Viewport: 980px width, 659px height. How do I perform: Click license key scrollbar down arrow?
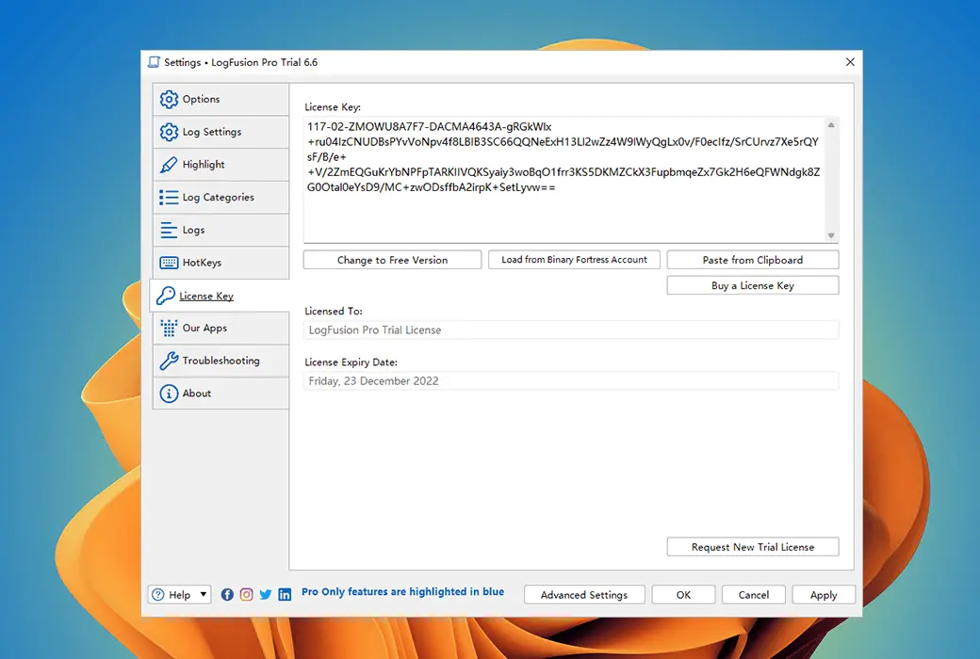(x=831, y=235)
